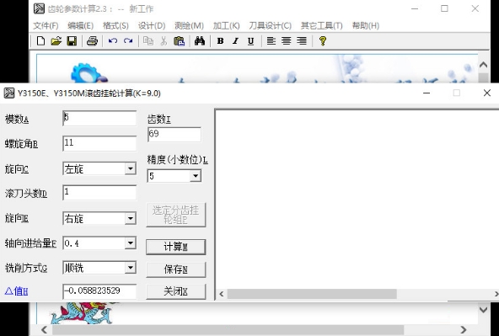The height and width of the screenshot is (336, 499).
Task: Click the Open folder toolbar icon
Action: (x=56, y=41)
